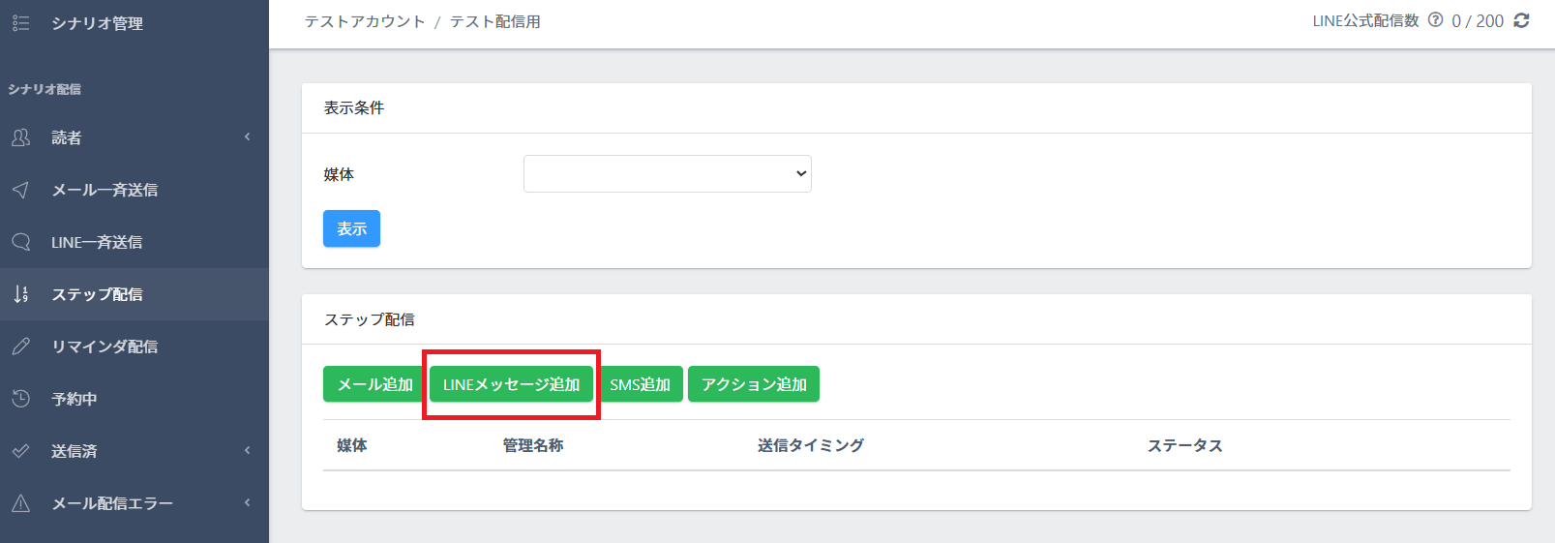Add an SMS step with SMS追加

point(640,384)
